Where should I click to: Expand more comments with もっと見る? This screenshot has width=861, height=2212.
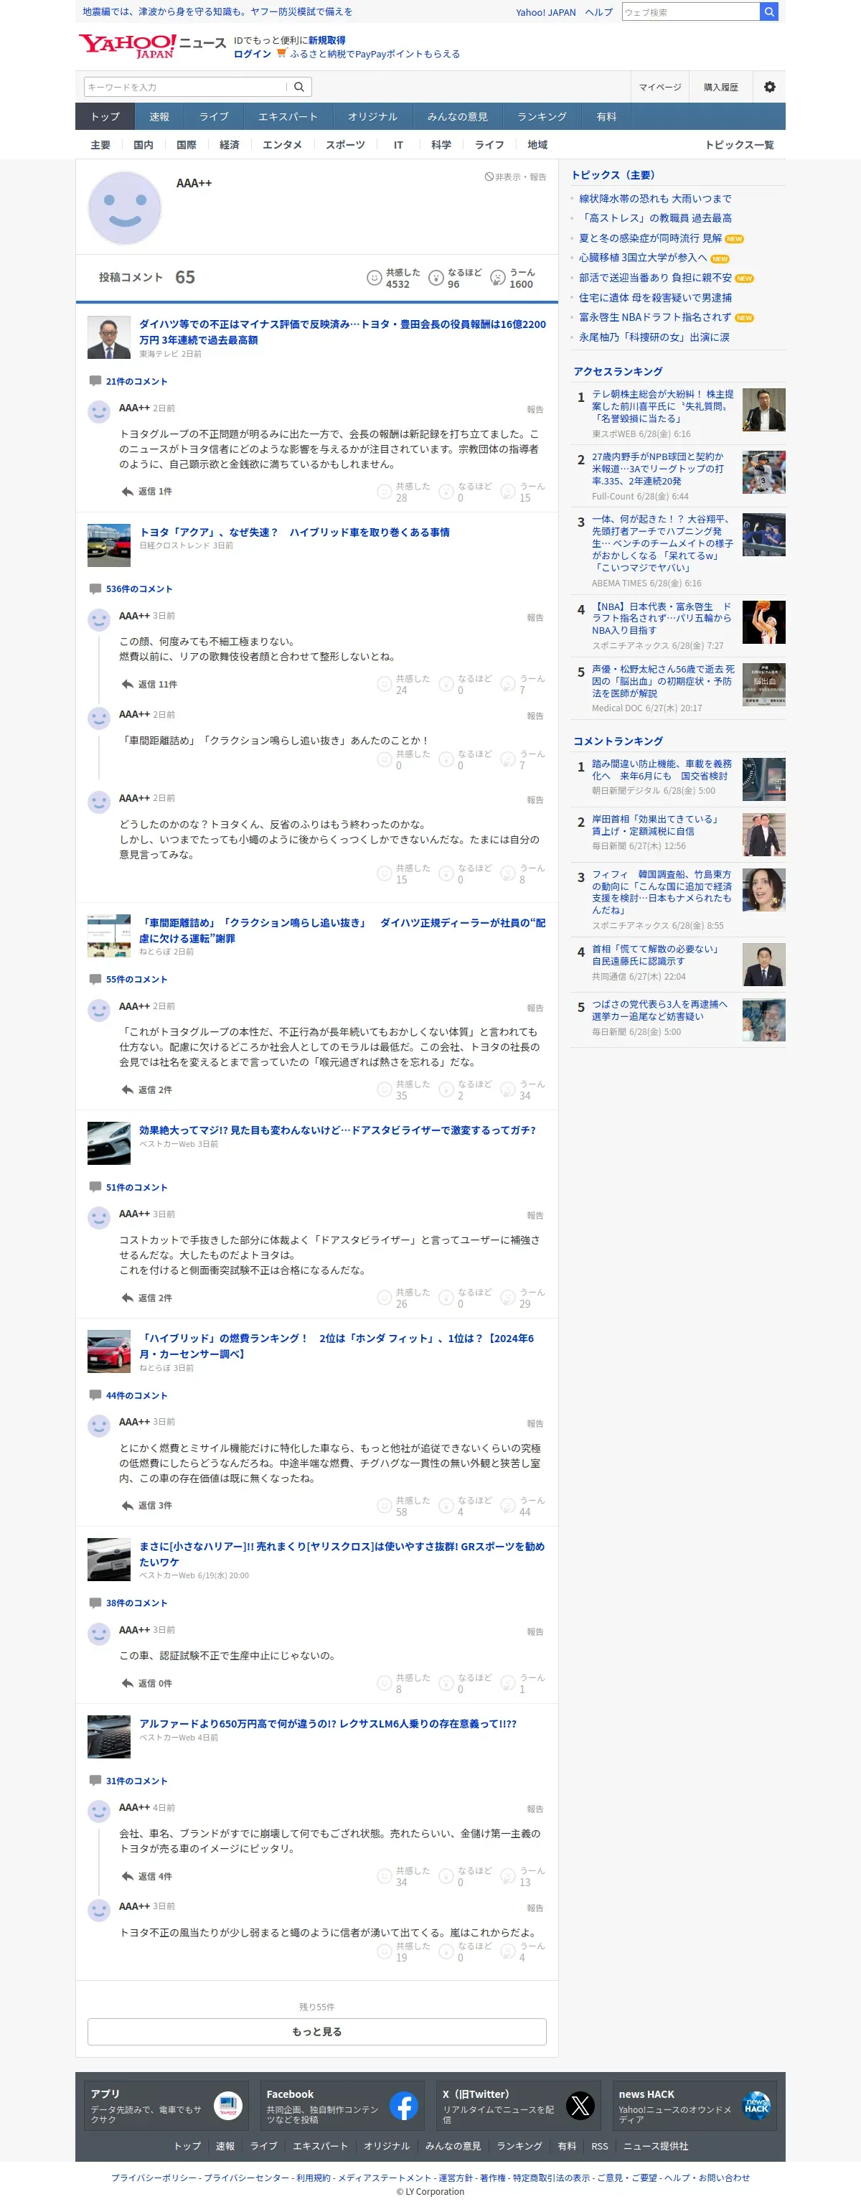point(316,2032)
